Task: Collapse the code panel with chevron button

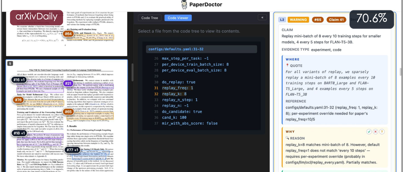Action: (x=262, y=18)
